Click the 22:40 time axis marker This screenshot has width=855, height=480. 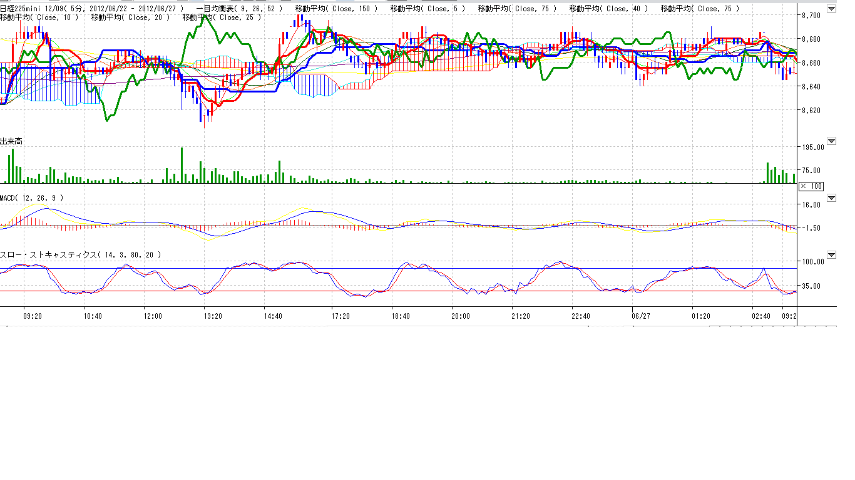(581, 316)
